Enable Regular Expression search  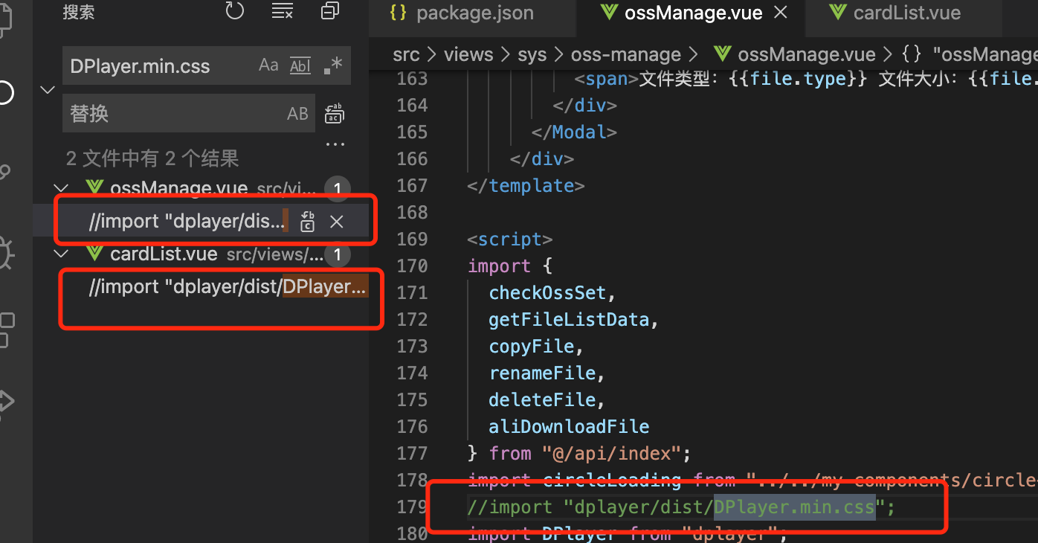332,65
